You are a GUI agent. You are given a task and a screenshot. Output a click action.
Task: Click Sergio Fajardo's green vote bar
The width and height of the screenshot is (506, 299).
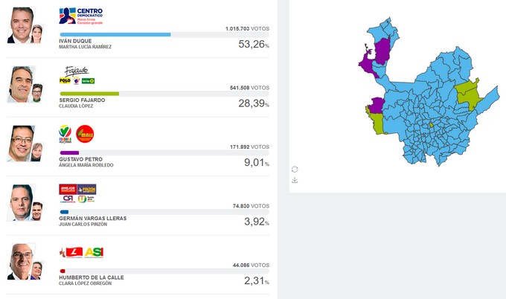pyautogui.click(x=89, y=94)
